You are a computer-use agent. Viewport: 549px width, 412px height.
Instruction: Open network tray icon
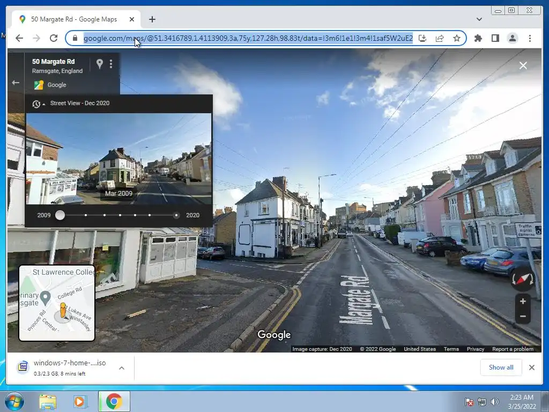pyautogui.click(x=482, y=402)
